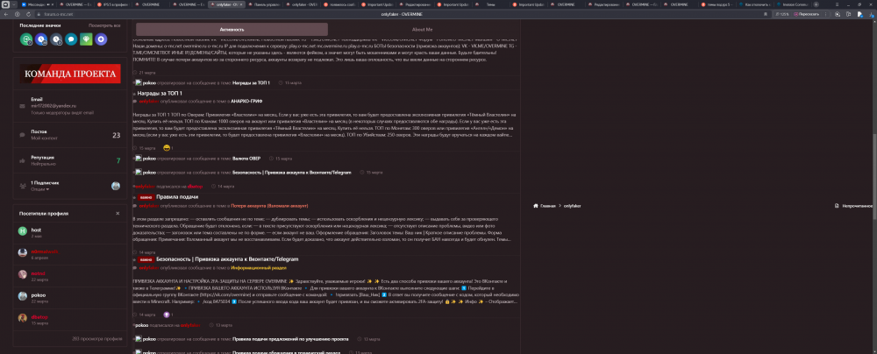
Task: Click the purple circle badge icon
Action: (x=101, y=39)
